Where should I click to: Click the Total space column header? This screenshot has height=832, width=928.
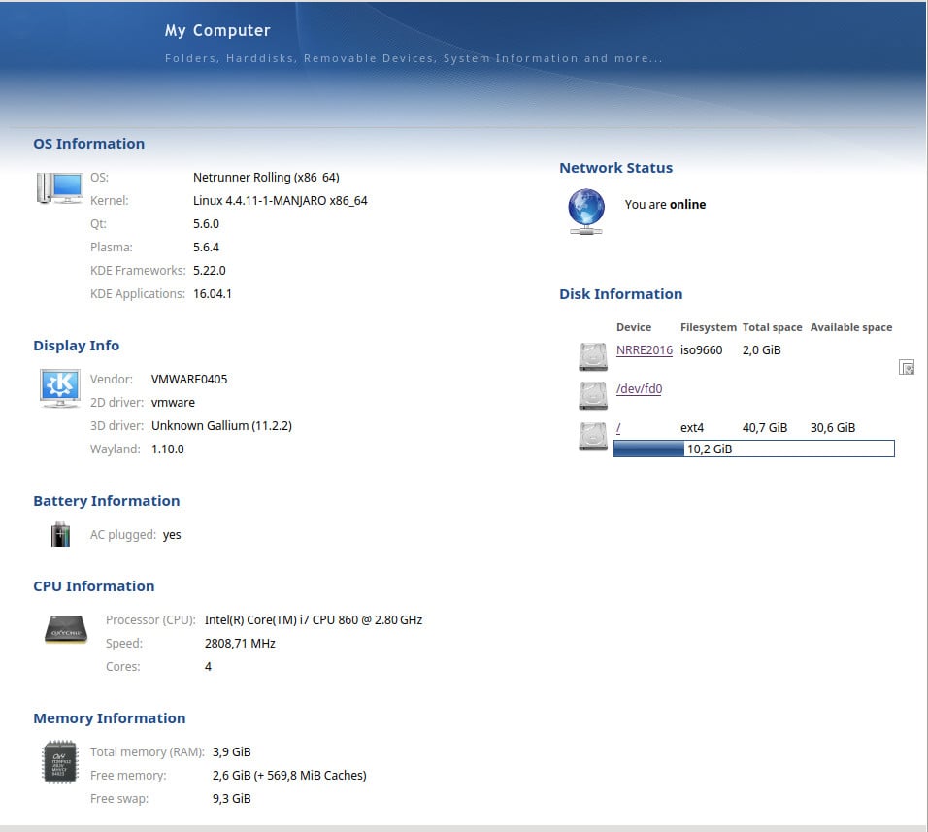click(773, 327)
